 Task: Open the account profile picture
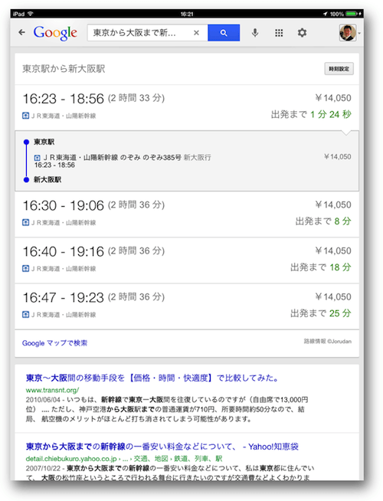click(x=348, y=33)
